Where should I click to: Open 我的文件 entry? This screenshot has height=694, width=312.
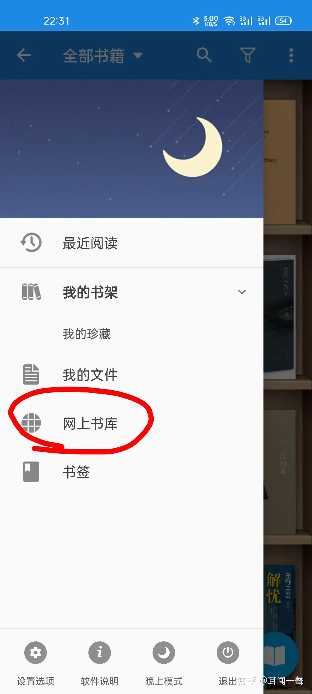[x=132, y=375]
